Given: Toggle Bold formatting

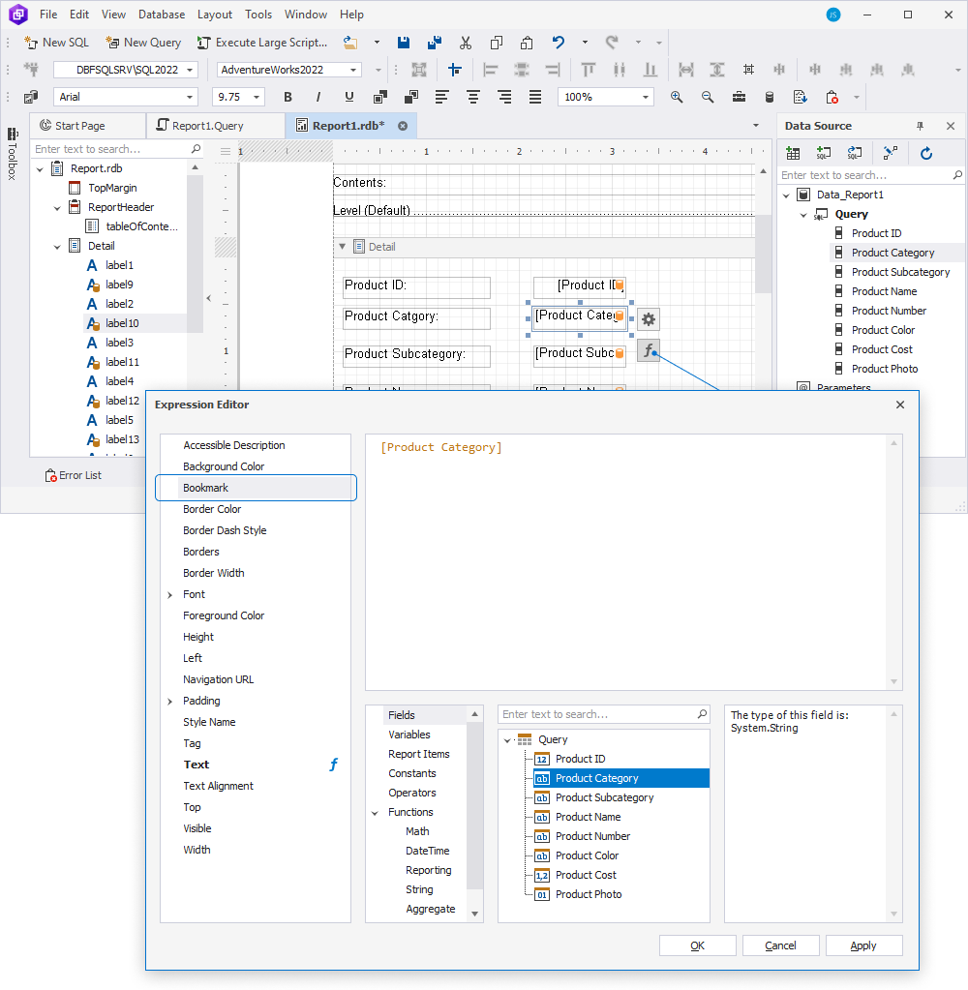Looking at the screenshot, I should (287, 97).
